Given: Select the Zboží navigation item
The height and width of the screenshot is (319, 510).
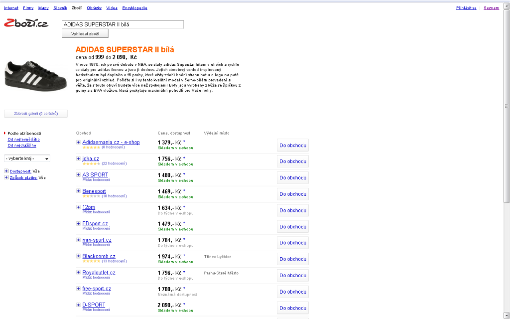Looking at the screenshot, I should tap(77, 8).
